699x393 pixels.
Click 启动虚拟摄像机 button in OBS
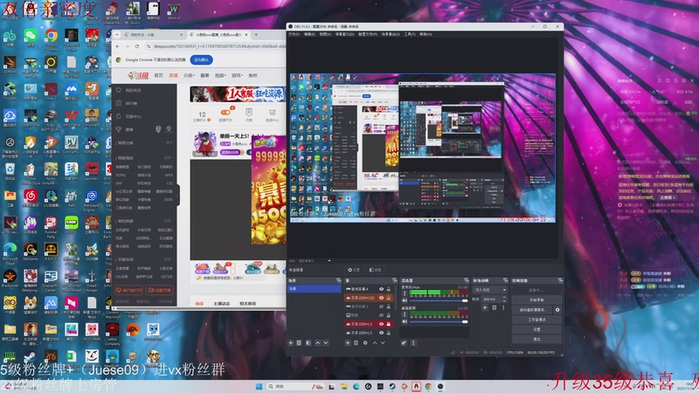click(x=532, y=310)
